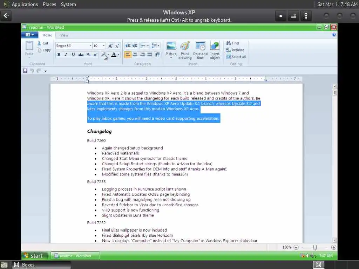The width and height of the screenshot is (359, 269).
Task: Apply the font color A button
Action: click(x=114, y=55)
